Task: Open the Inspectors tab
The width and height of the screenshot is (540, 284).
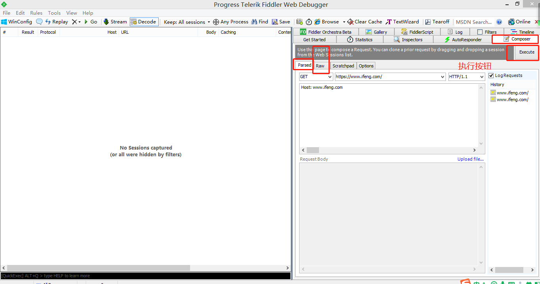Action: tap(408, 40)
